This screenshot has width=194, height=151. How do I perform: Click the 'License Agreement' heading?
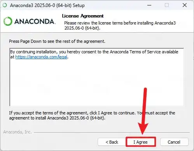[83, 16]
